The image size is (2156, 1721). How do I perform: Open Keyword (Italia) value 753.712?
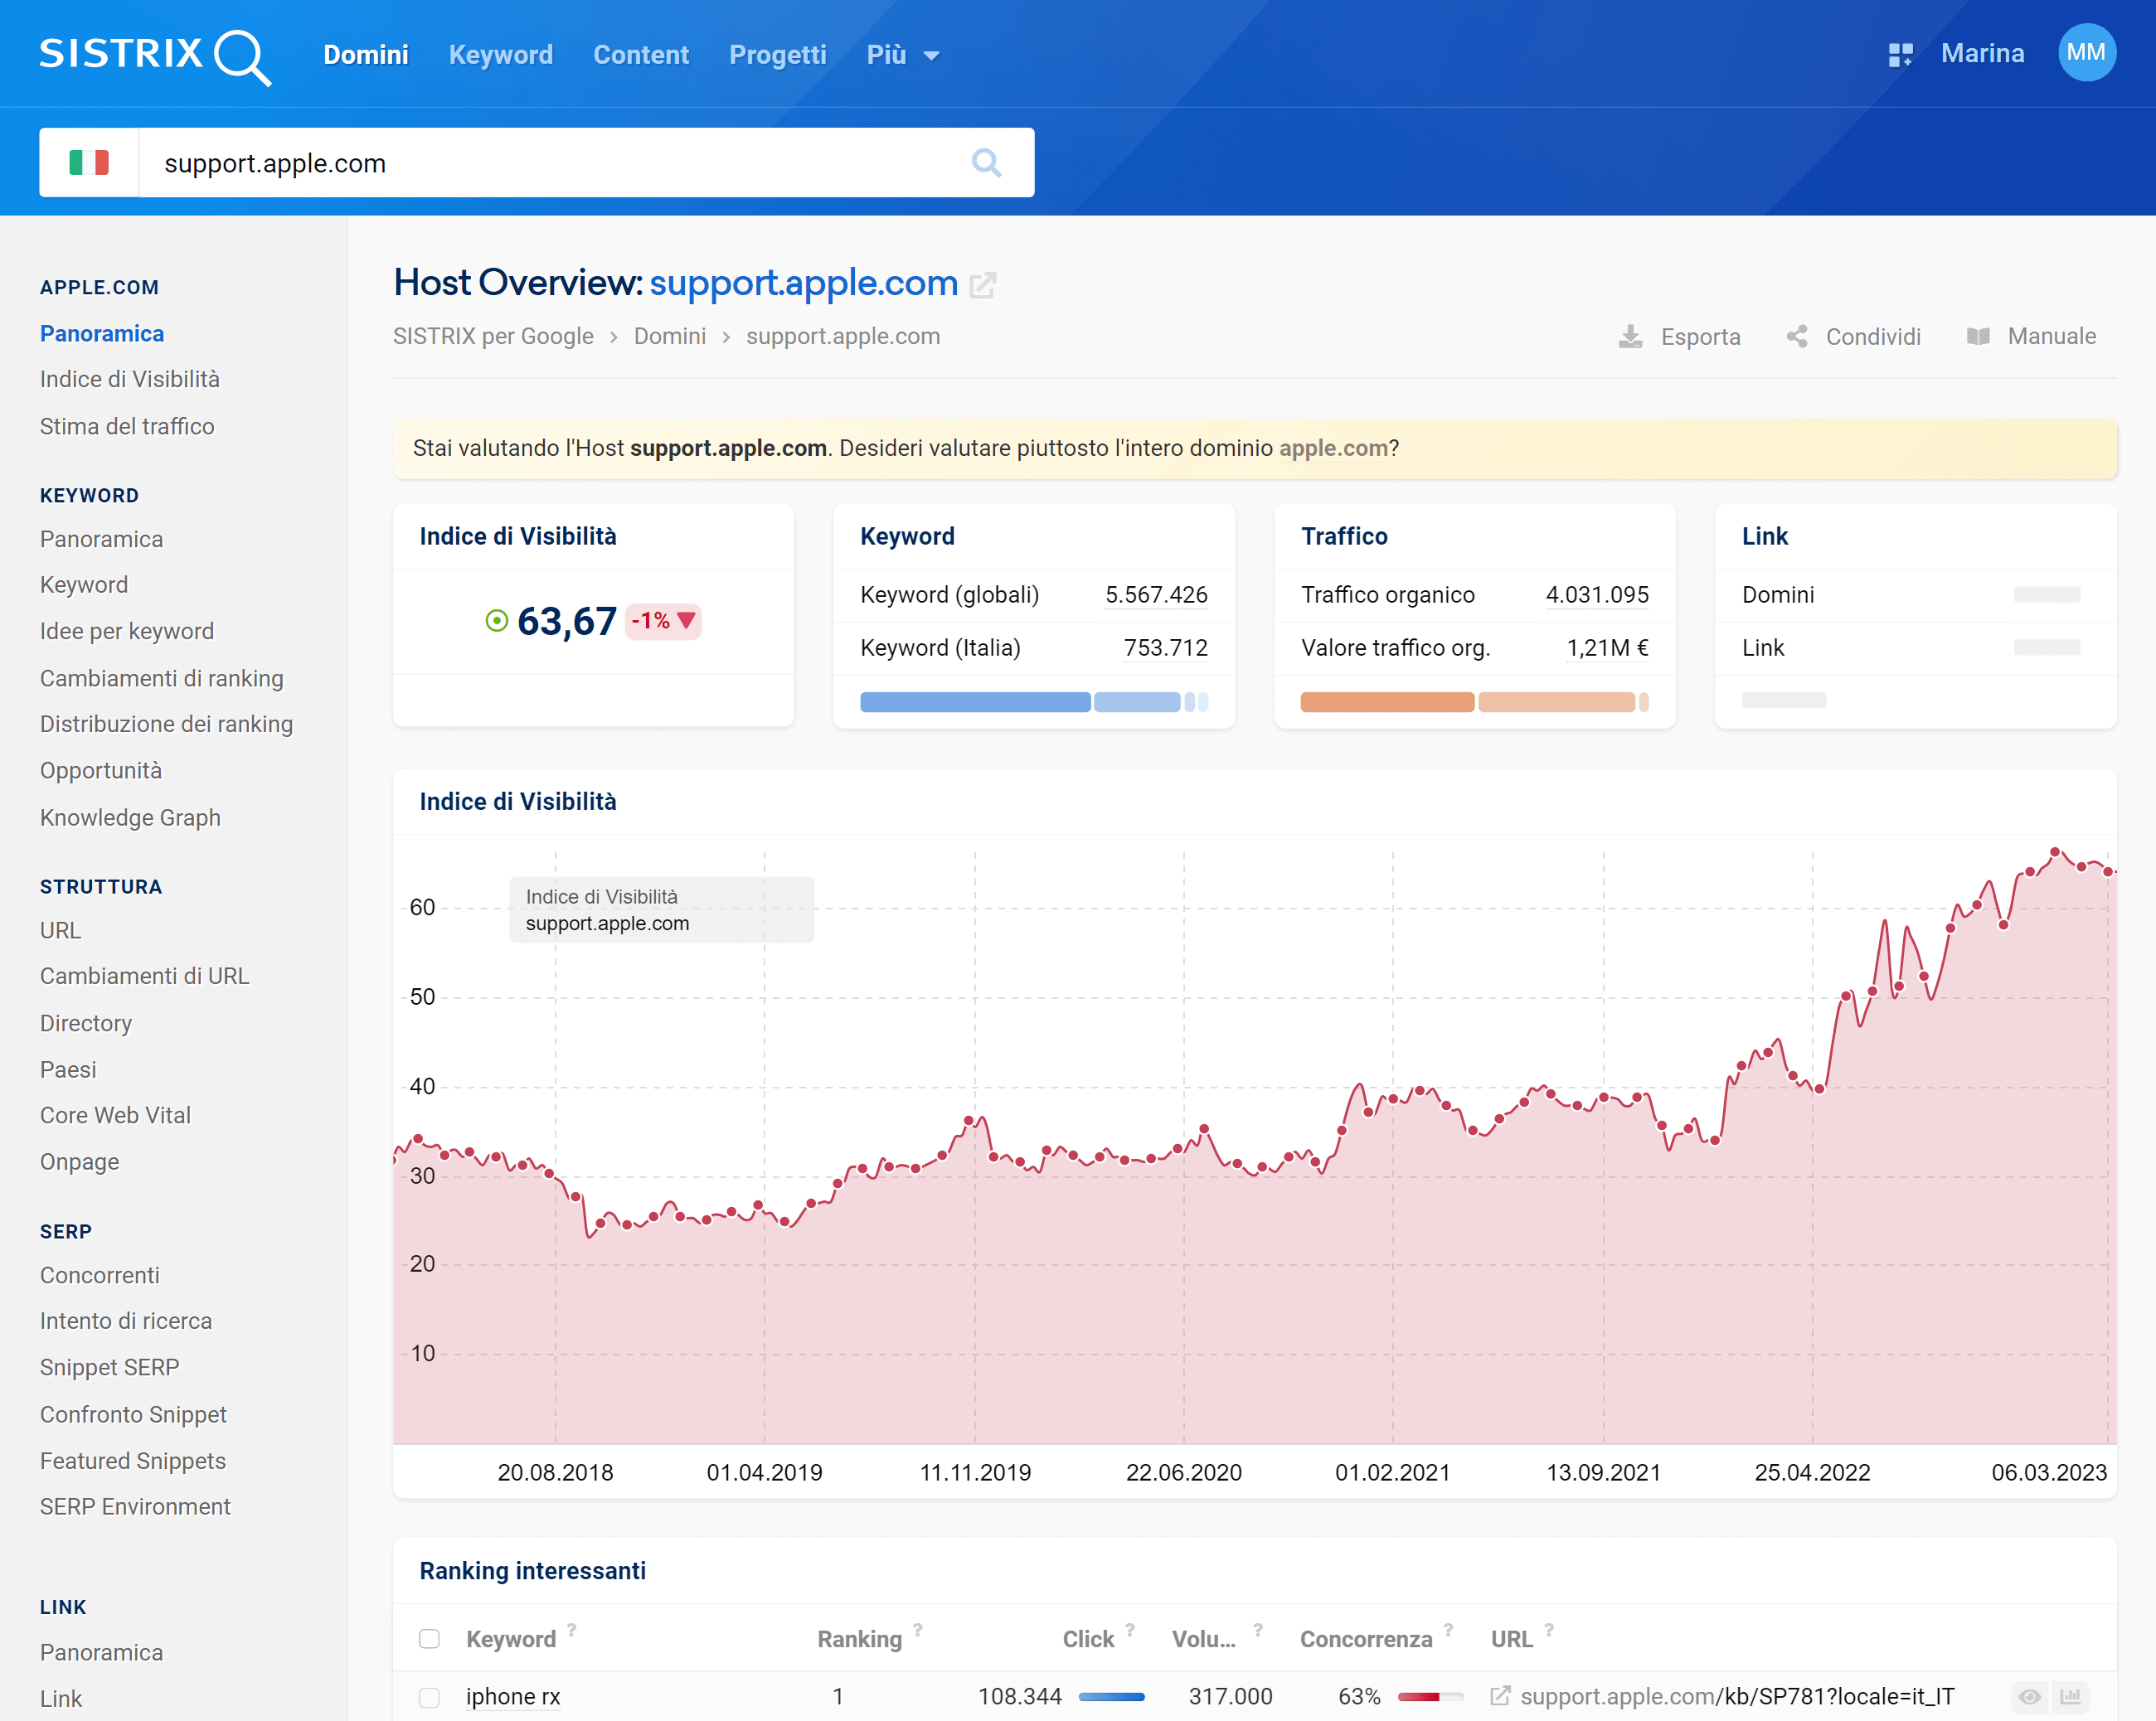[x=1166, y=648]
